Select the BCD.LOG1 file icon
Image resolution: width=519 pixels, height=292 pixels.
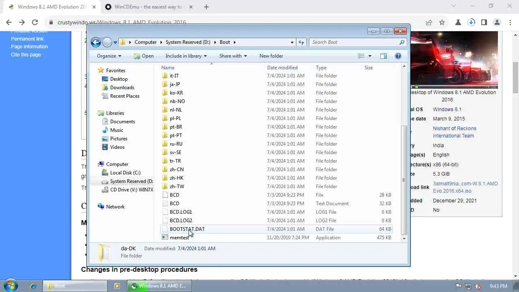(165, 212)
